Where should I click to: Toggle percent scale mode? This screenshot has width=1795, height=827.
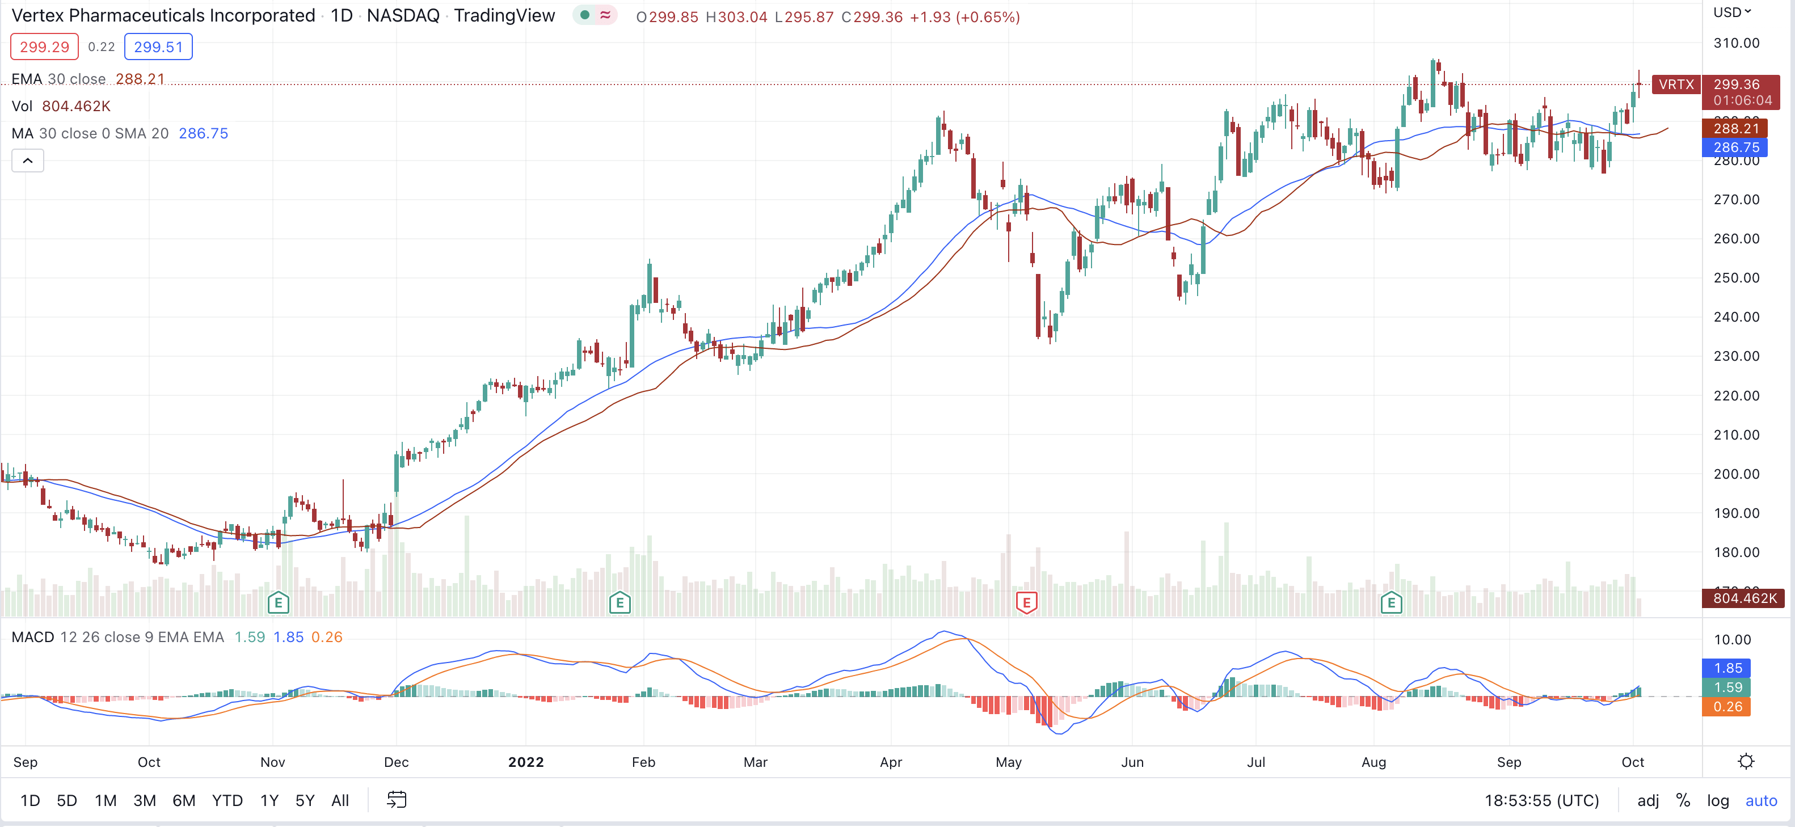pos(1683,800)
